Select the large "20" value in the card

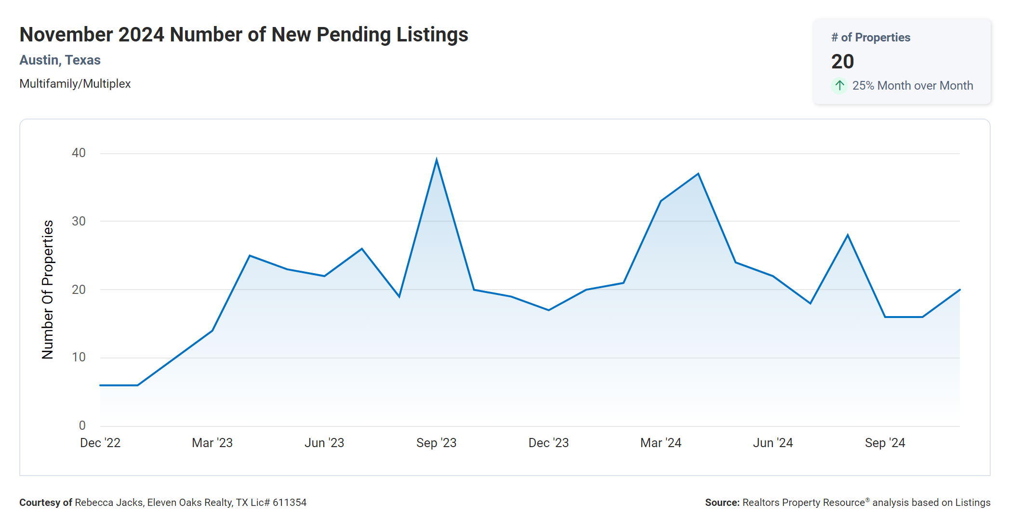[x=842, y=62]
